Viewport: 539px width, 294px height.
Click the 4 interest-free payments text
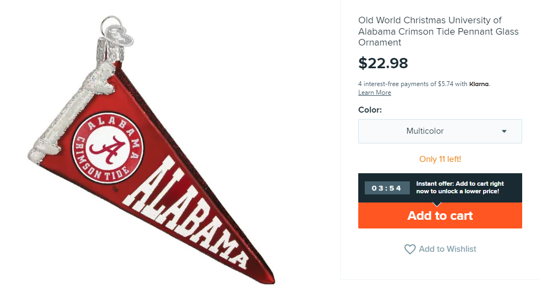click(413, 84)
